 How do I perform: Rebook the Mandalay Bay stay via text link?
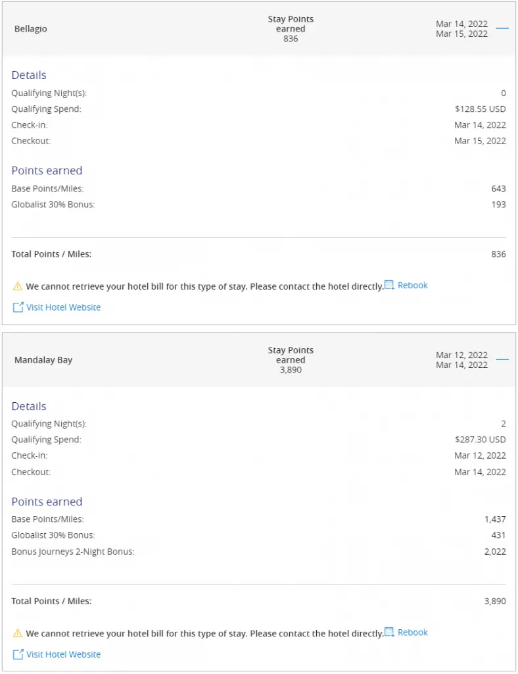tap(413, 633)
